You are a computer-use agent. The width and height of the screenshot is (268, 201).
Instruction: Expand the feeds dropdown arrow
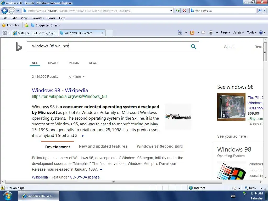click(198, 32)
